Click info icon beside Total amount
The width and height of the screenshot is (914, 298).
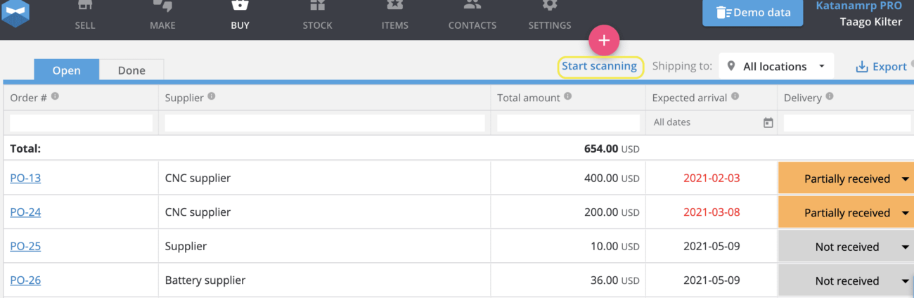567,97
